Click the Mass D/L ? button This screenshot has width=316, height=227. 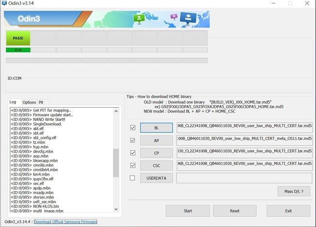click(x=294, y=192)
